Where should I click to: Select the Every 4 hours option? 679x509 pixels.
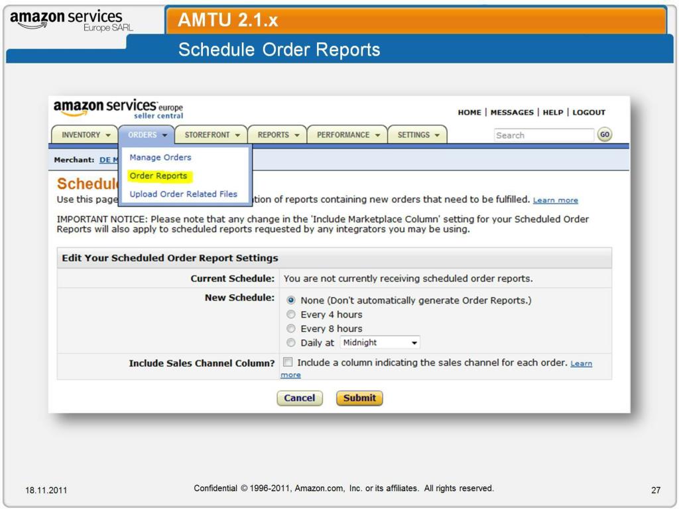click(291, 314)
